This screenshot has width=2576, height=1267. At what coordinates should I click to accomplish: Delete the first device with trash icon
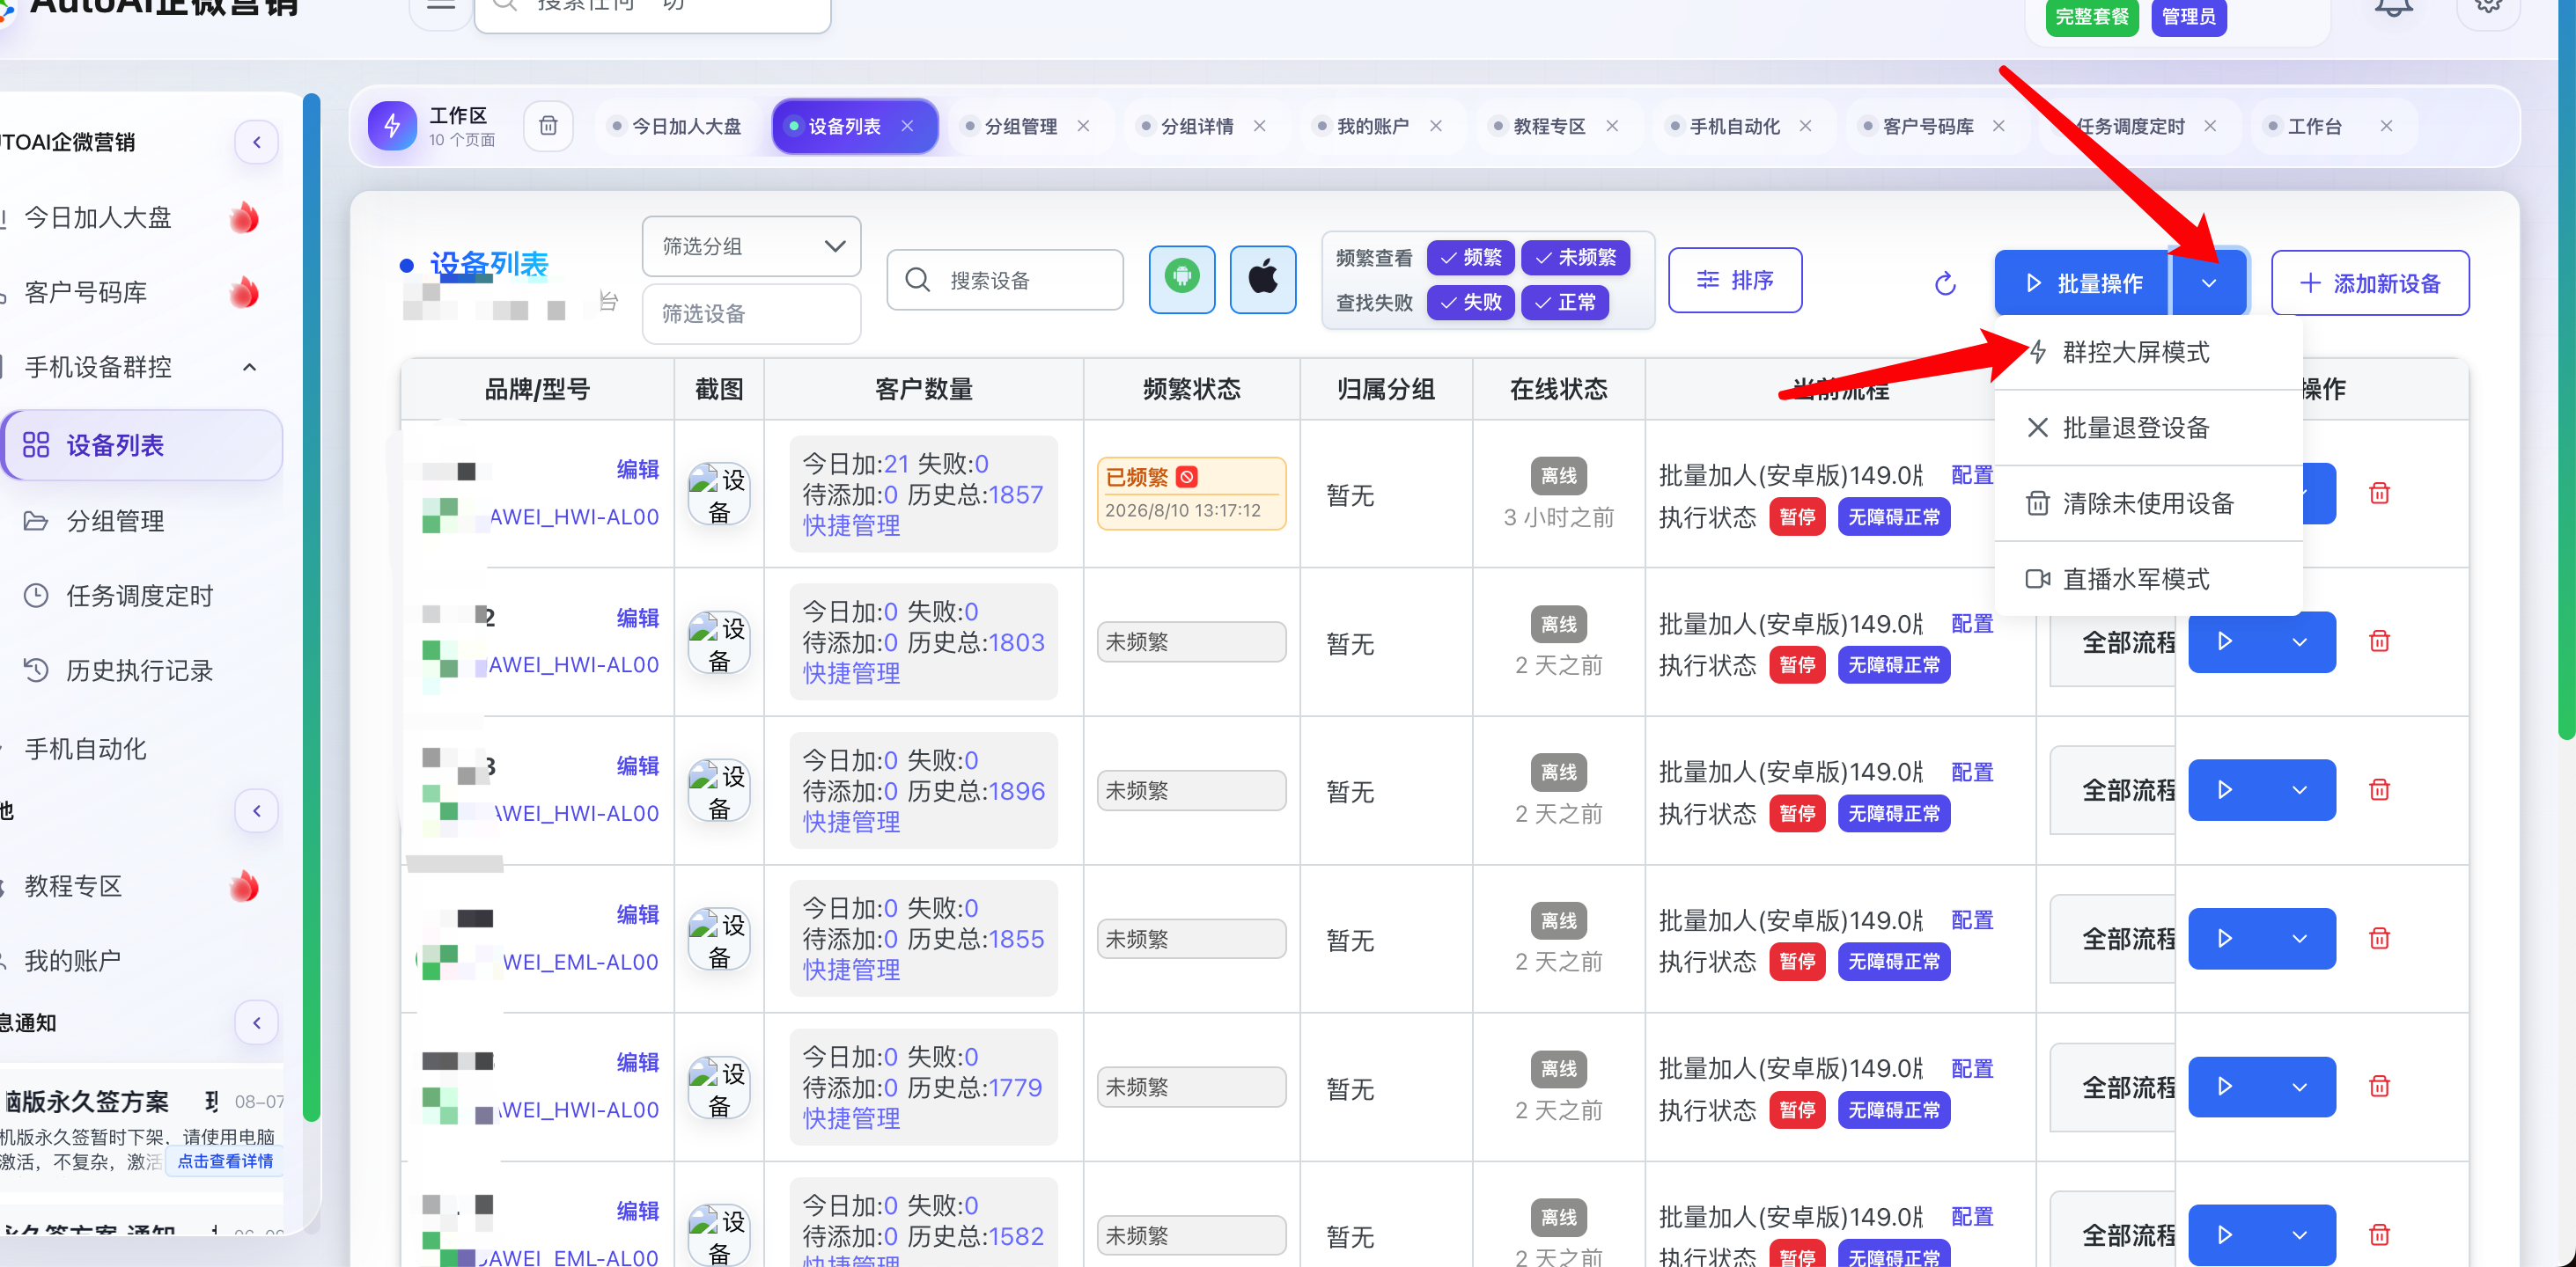pyautogui.click(x=2379, y=493)
